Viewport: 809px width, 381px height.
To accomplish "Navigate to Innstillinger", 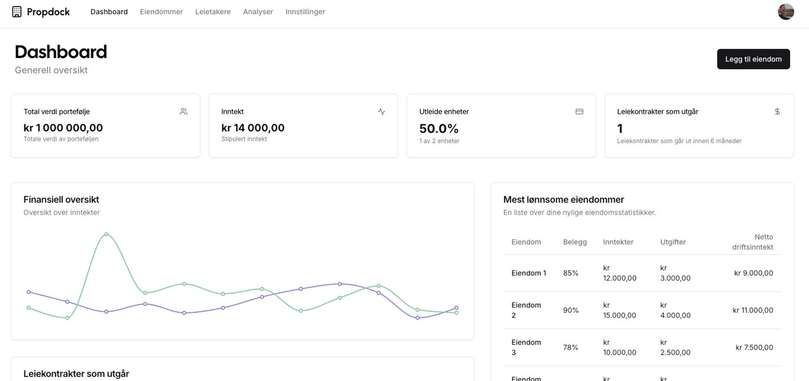I will click(x=305, y=12).
